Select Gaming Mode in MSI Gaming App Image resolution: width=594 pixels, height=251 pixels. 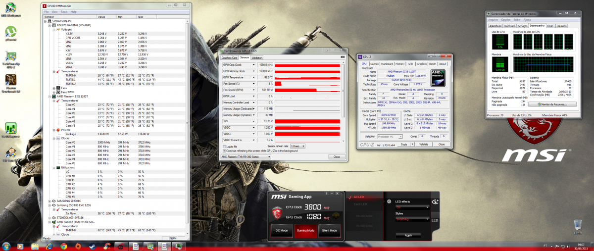(x=305, y=230)
